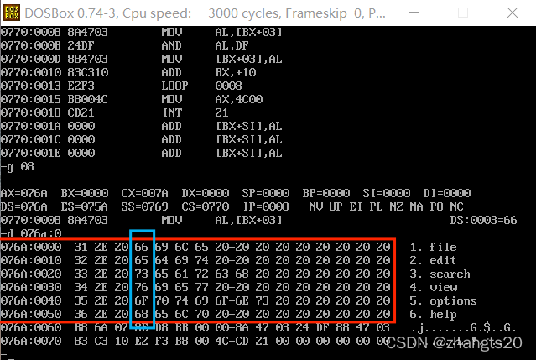
Task: Click dump address 076A:0070
Action: (x=31, y=341)
